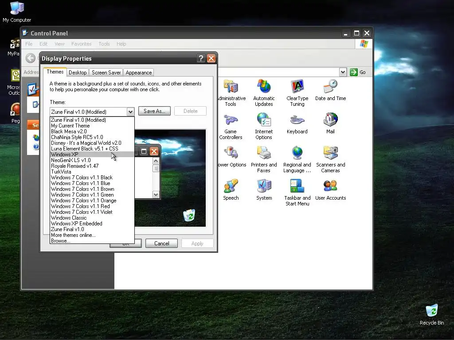
Task: Choose Royale Remixed v1.47 theme
Action: (x=92, y=166)
